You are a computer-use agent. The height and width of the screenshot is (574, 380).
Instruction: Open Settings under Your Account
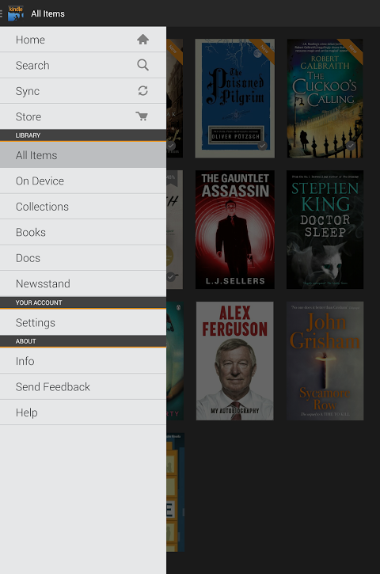[x=83, y=322]
